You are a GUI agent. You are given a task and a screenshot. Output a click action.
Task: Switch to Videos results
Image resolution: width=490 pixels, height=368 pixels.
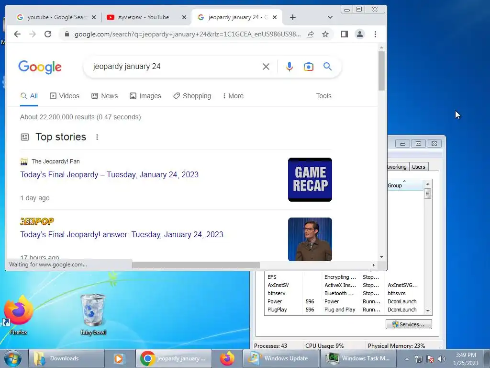[65, 96]
